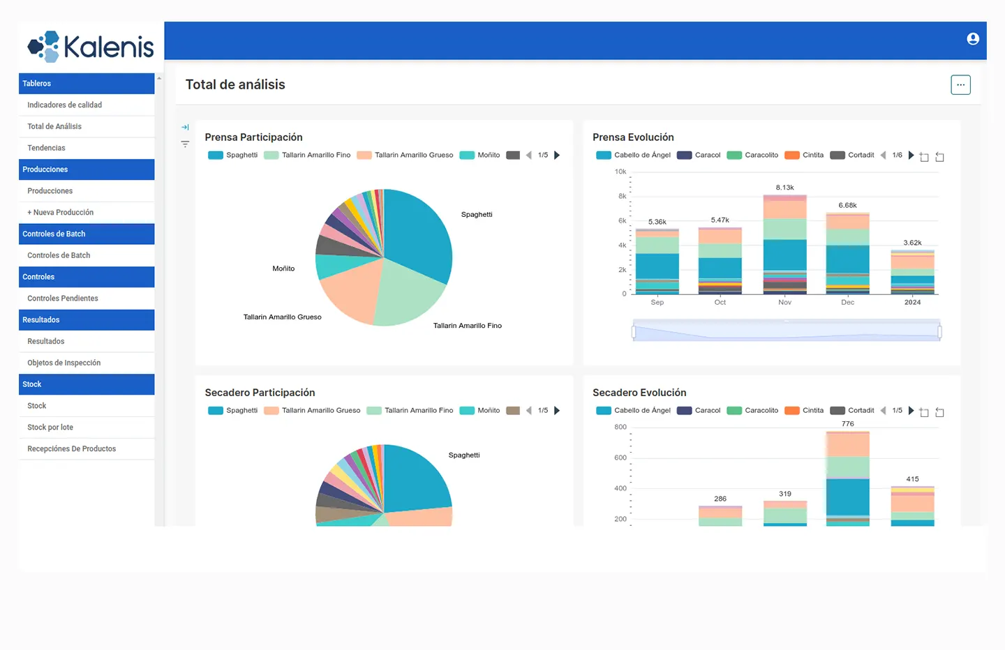1005x650 pixels.
Task: Open Indicadores de calidad menu item
Action: (65, 105)
